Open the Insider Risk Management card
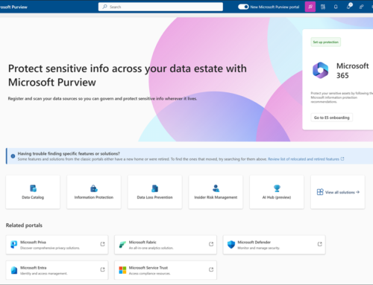The height and width of the screenshot is (285, 373). (216, 192)
